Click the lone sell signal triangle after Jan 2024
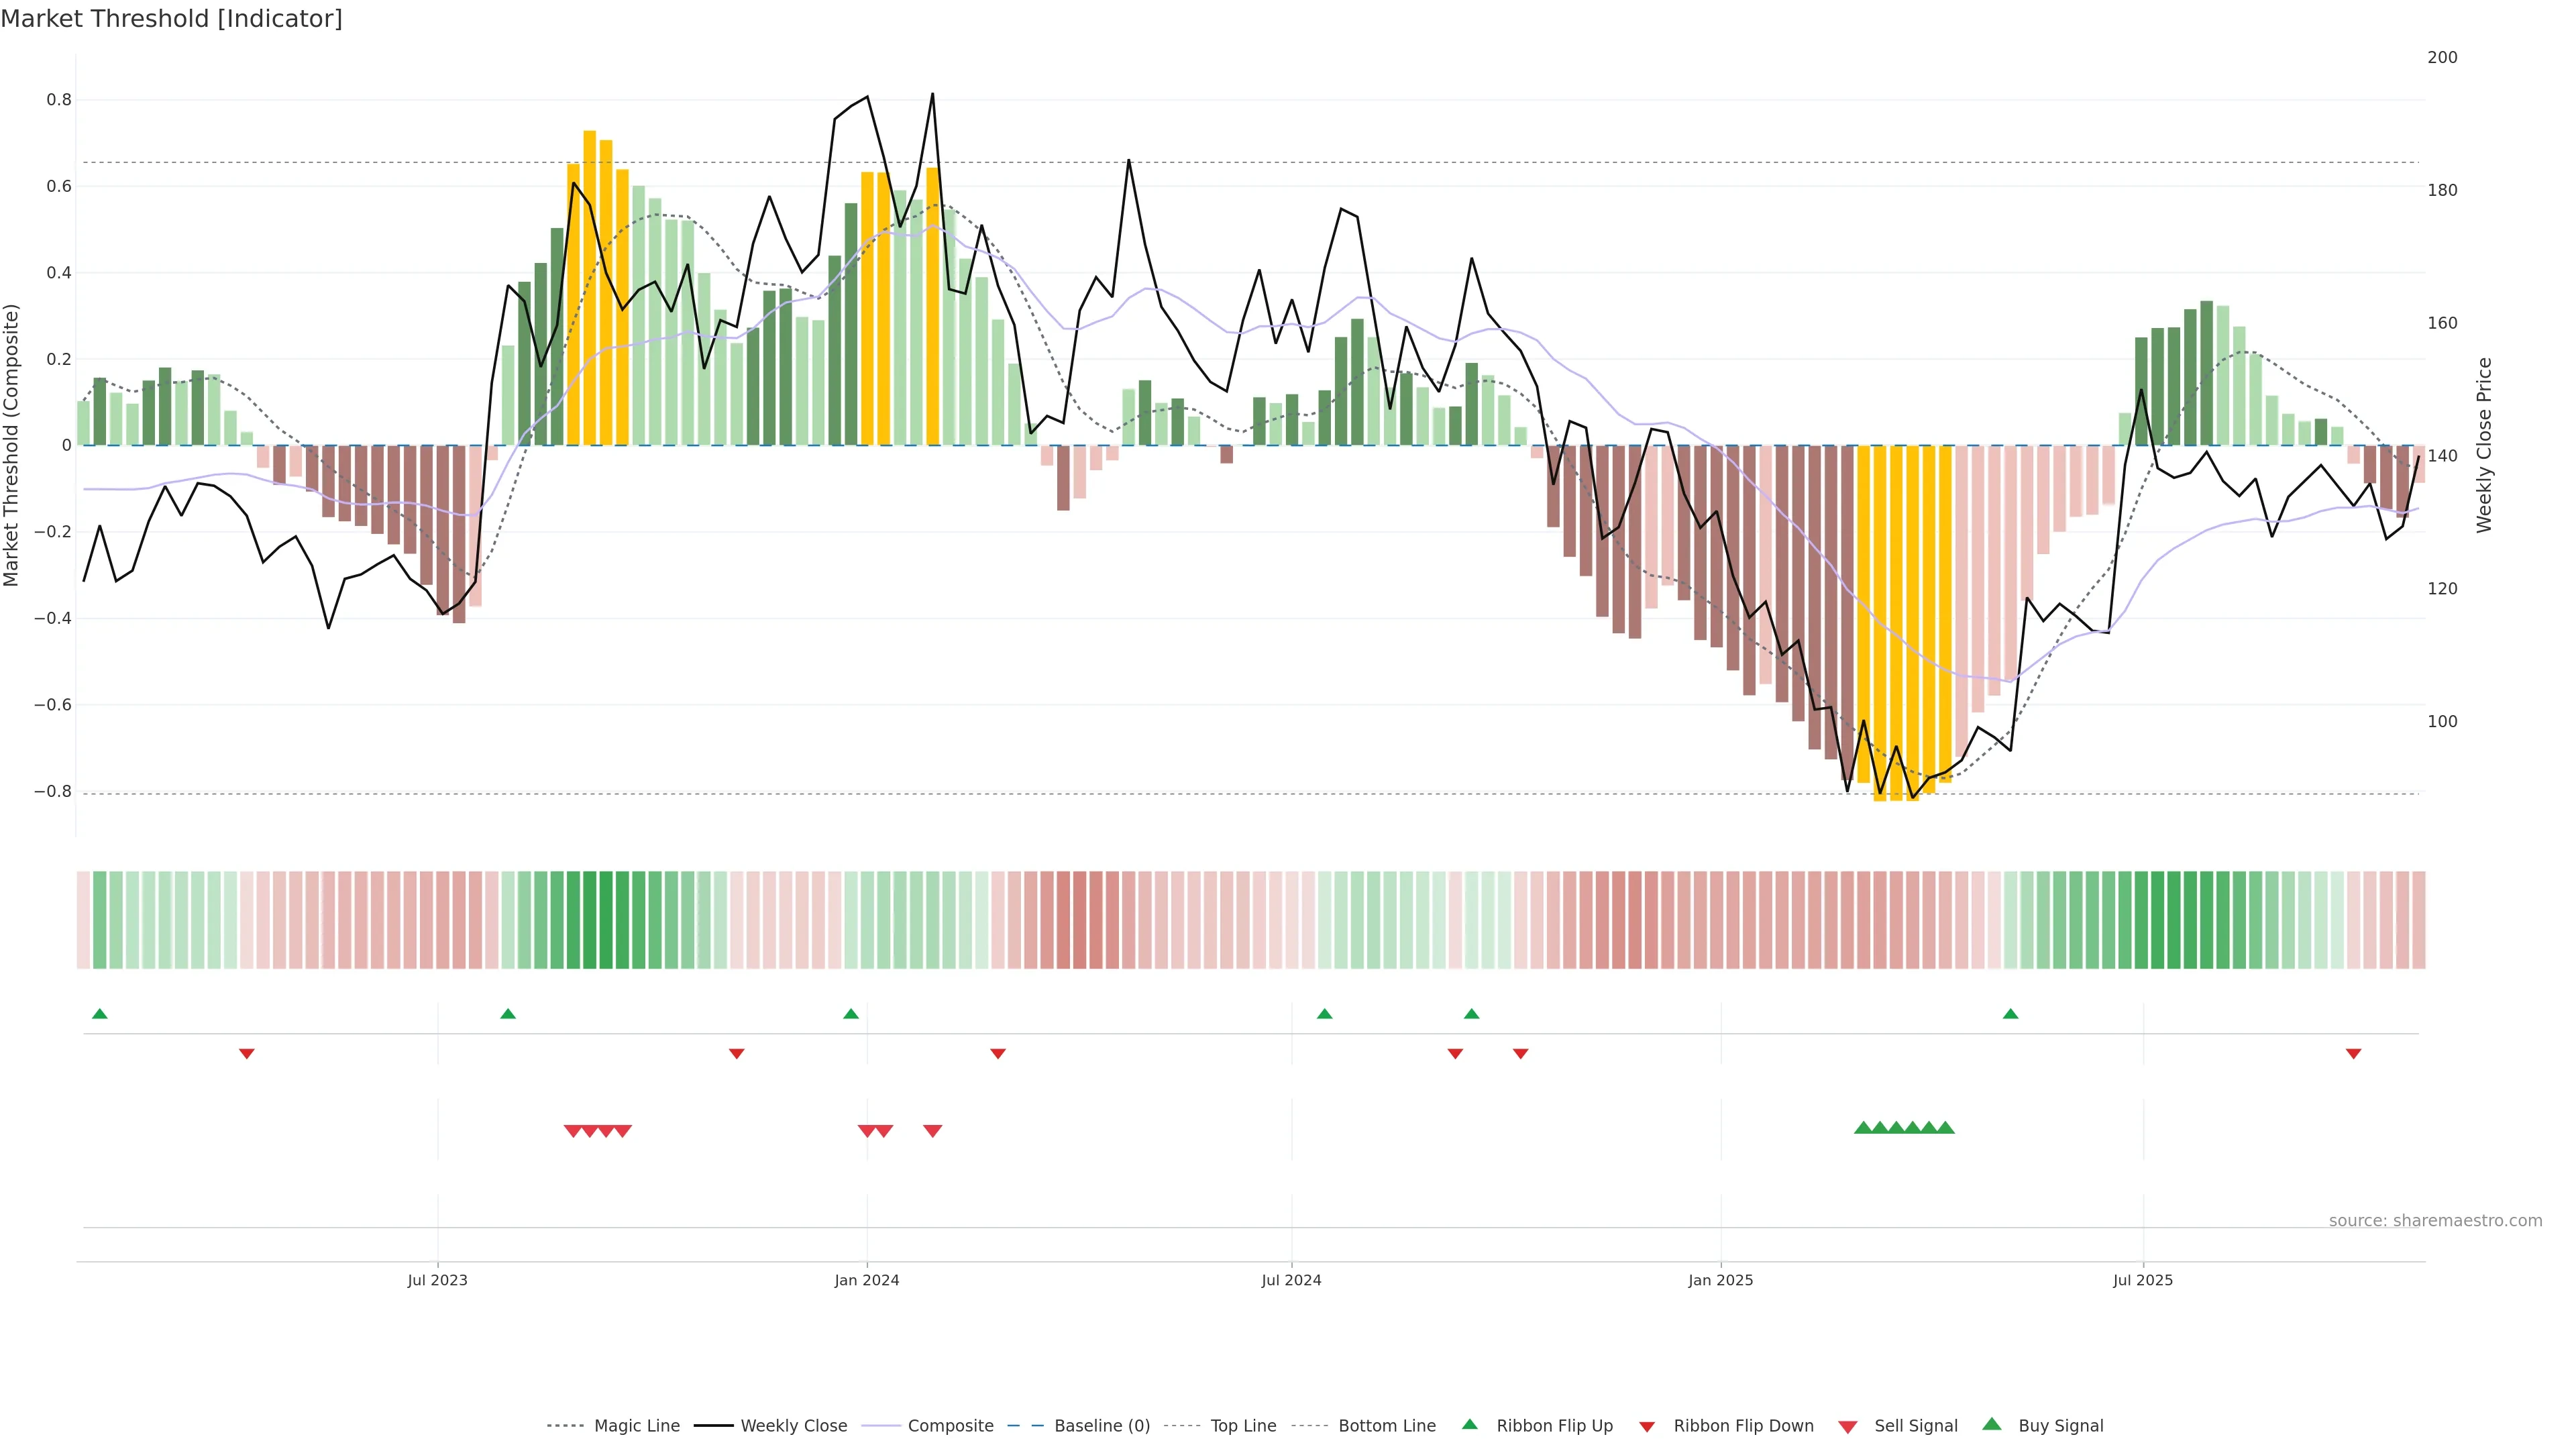Screen dimensions: 2576x1449 [x=932, y=1131]
